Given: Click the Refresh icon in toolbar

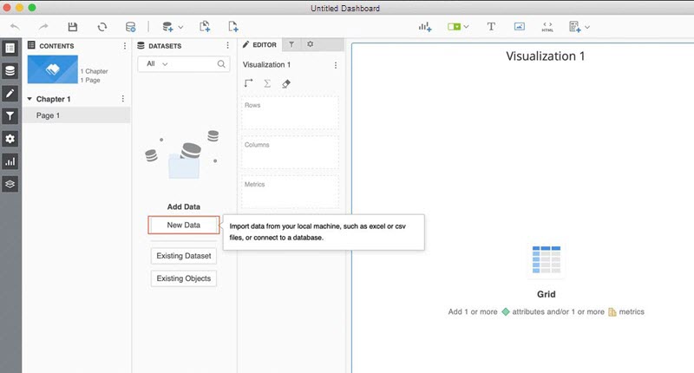Looking at the screenshot, I should point(102,27).
